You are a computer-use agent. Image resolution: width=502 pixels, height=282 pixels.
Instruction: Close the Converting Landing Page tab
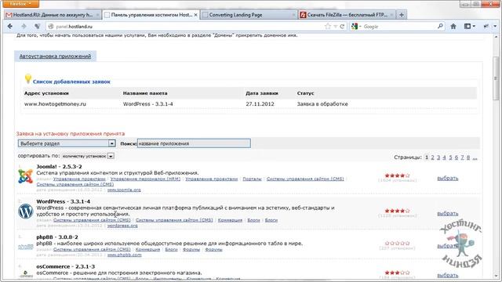coord(293,15)
